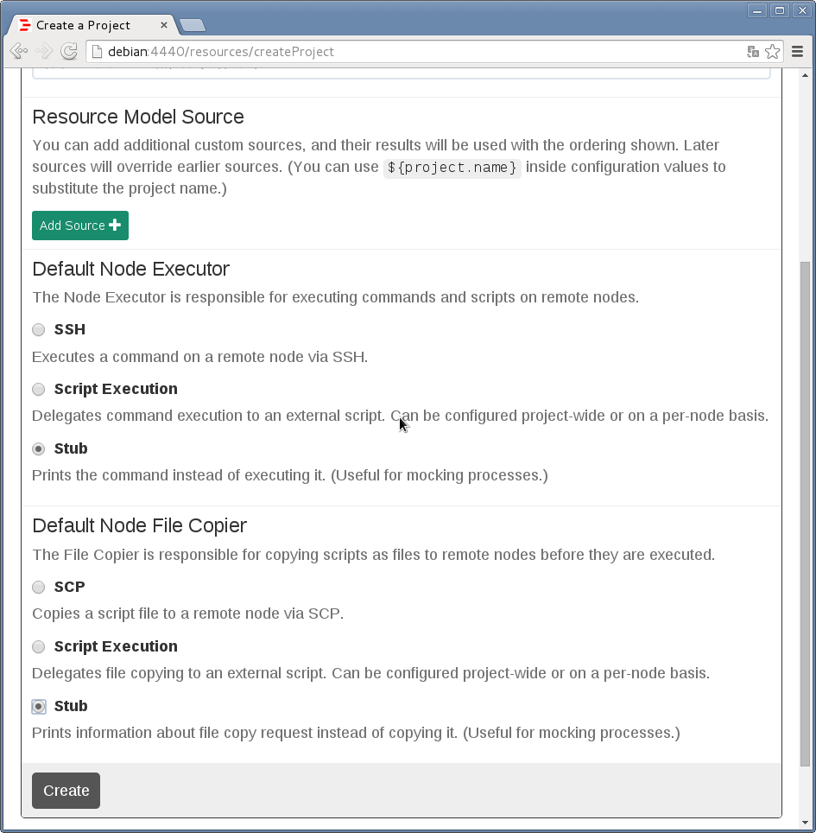Select SCP as file copier
Screen dimensions: 816x833
(38, 587)
